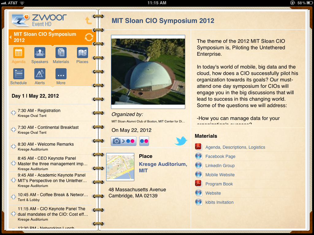This screenshot has width=314, height=235.
Task: Open the Twitter bird icon
Action: (x=181, y=141)
